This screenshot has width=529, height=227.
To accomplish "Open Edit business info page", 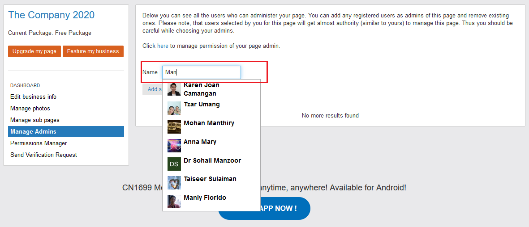I will [34, 97].
